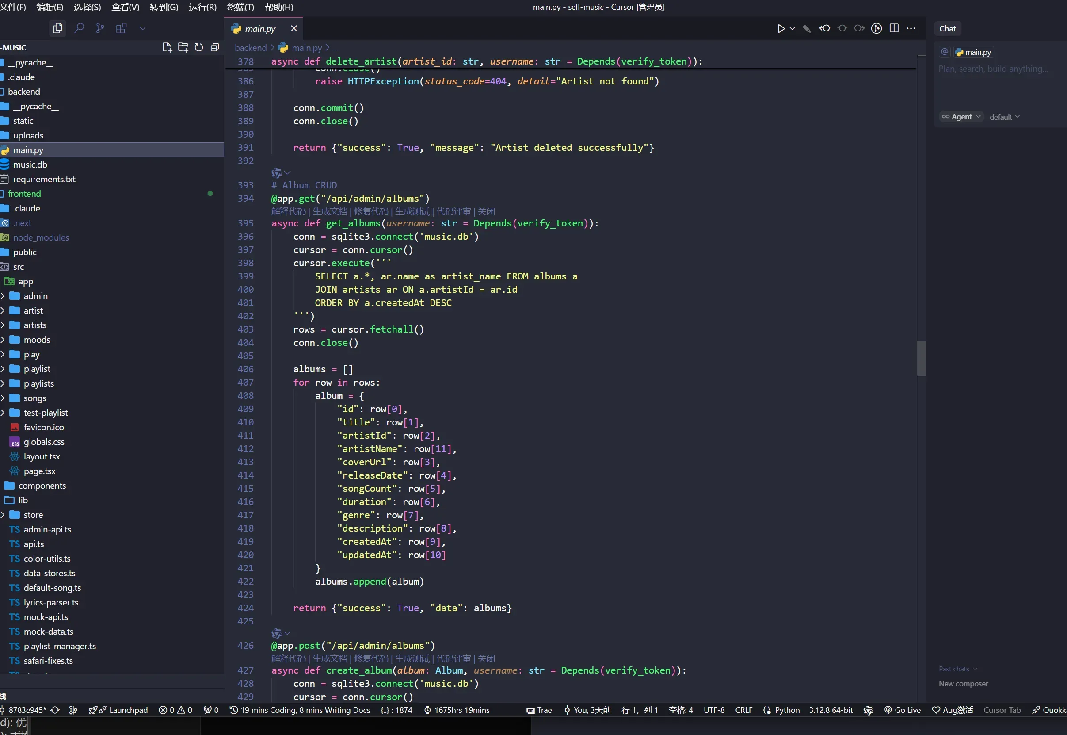
Task: Open the Search view icon
Action: (x=79, y=28)
